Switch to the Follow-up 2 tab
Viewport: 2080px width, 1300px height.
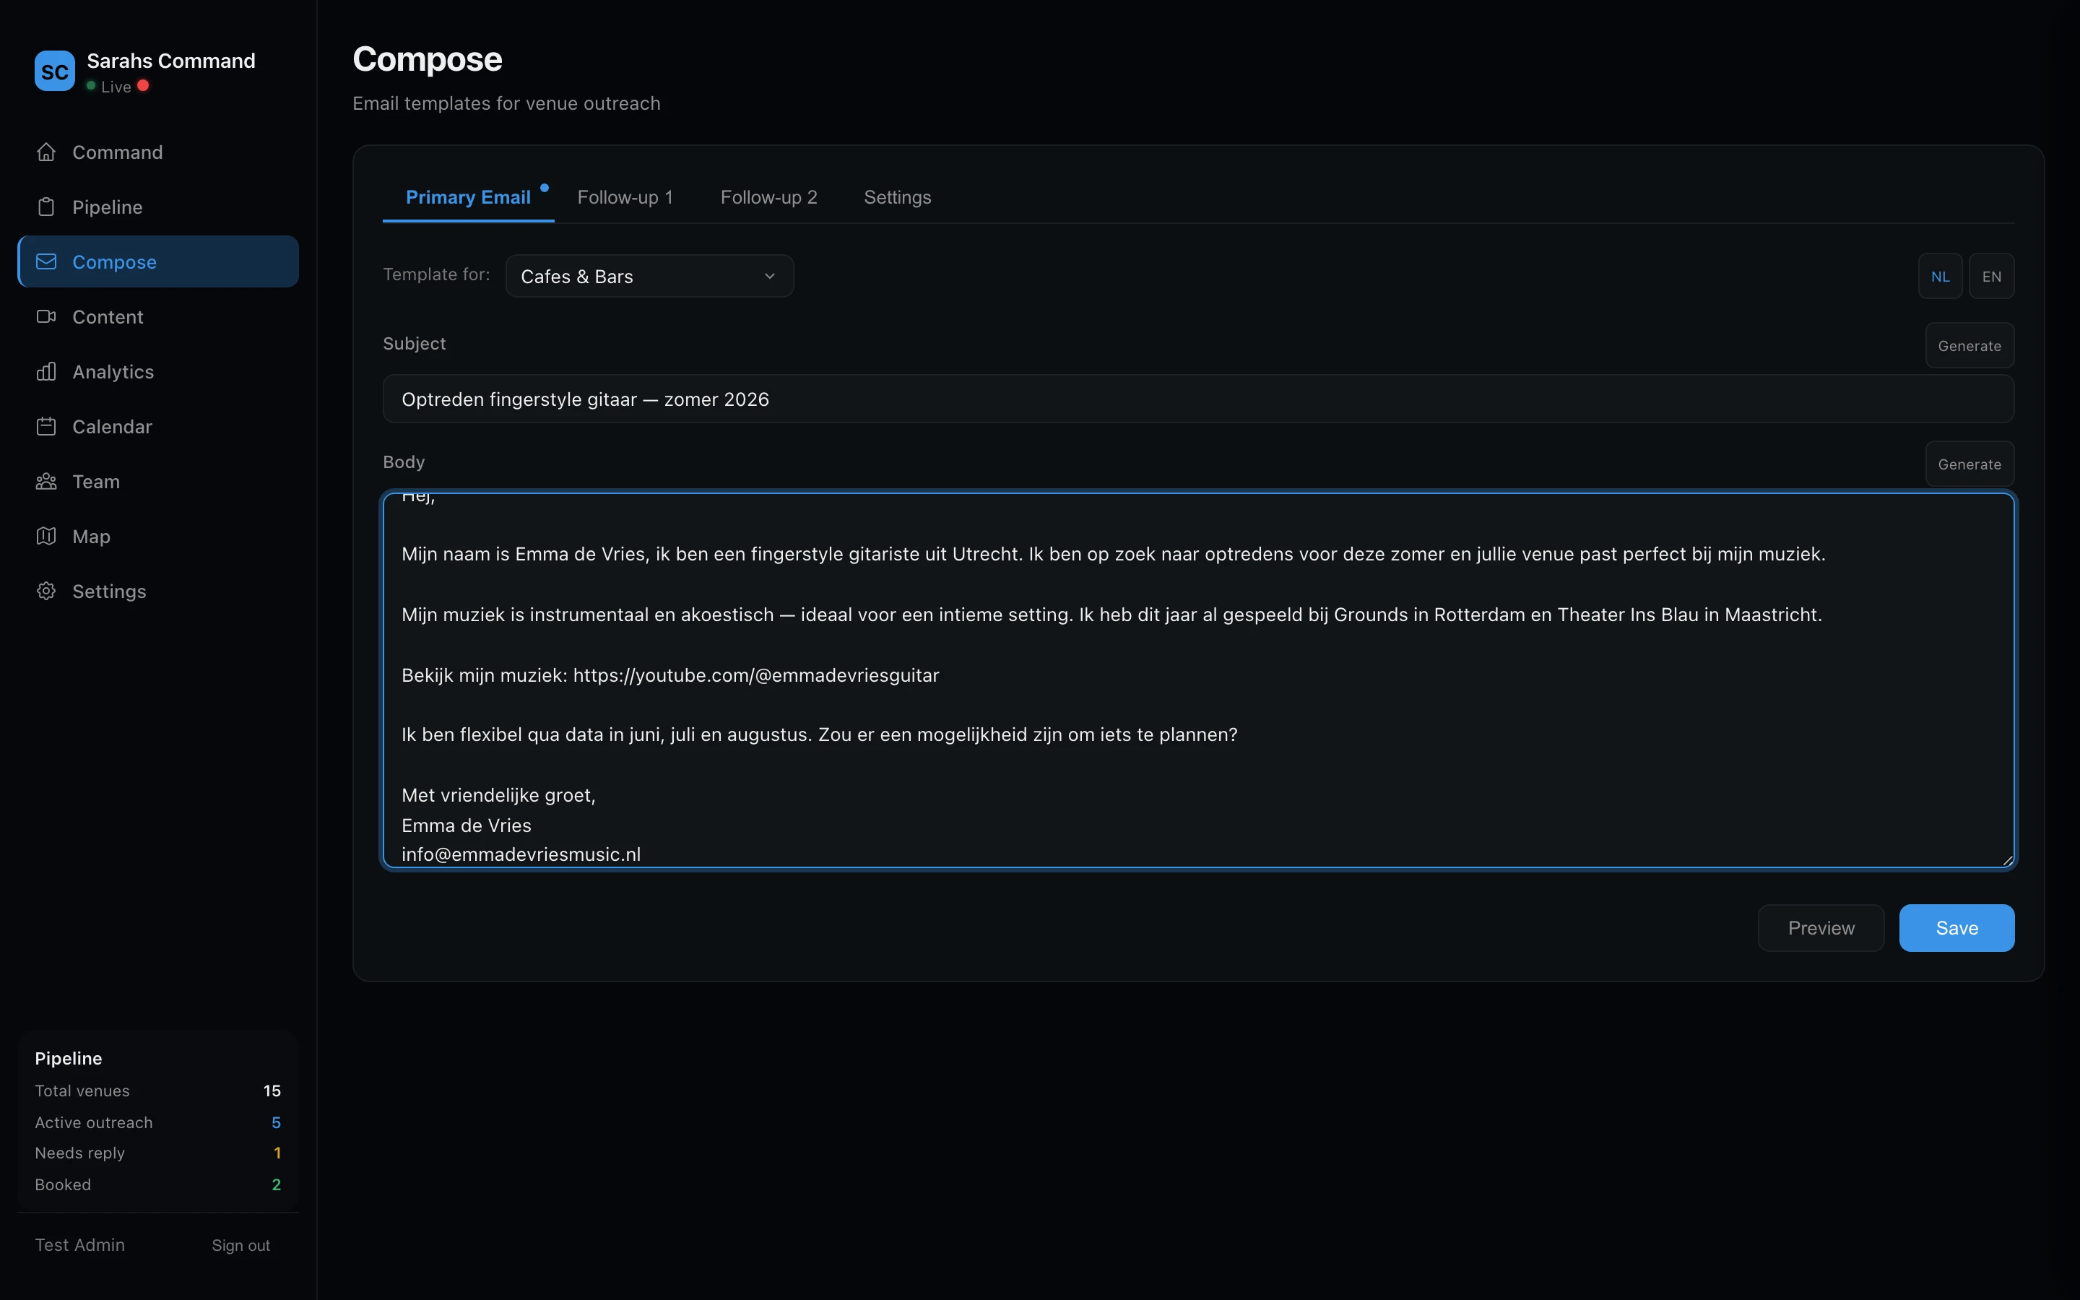point(768,197)
